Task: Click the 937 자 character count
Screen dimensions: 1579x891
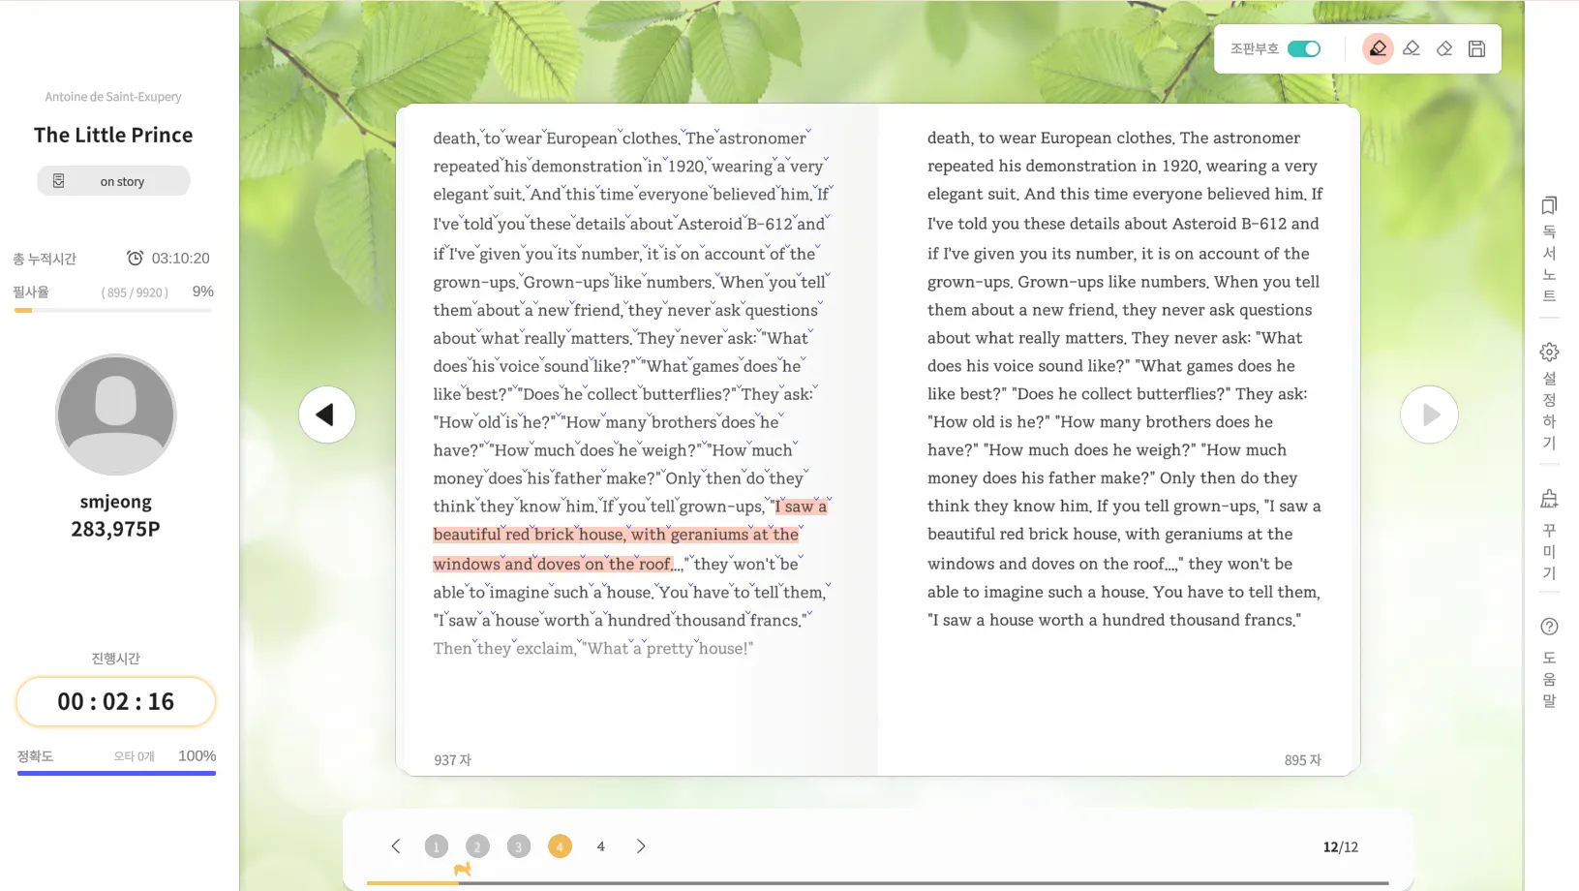Action: 452,760
